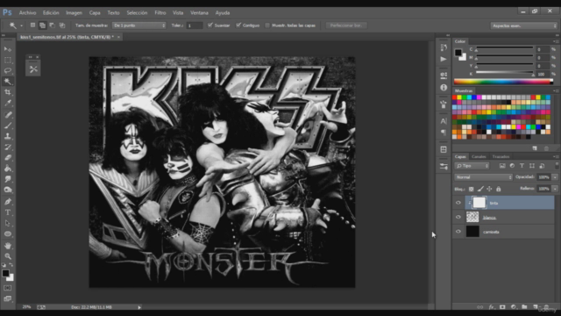Hide the blanco layer
This screenshot has height=316, width=561.
coord(458,217)
